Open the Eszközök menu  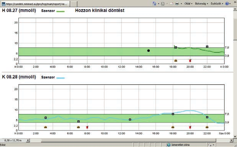click(217, 3)
